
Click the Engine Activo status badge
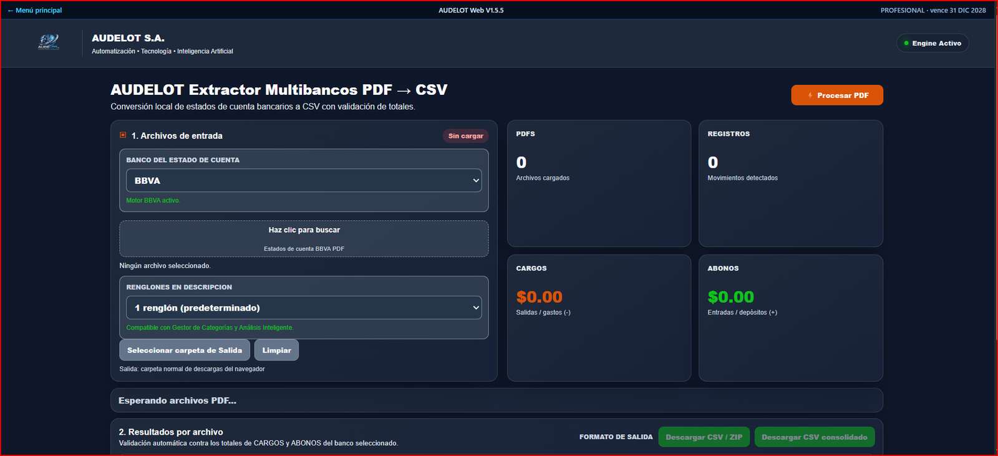pyautogui.click(x=933, y=43)
